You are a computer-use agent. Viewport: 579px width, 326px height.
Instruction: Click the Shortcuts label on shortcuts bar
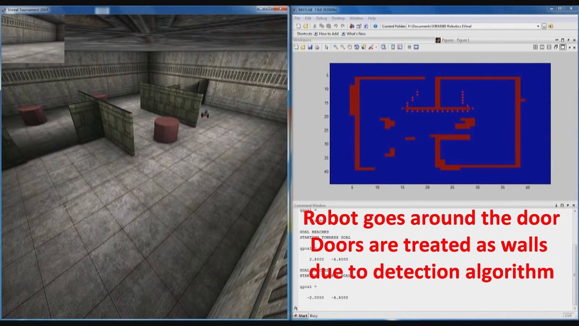[x=304, y=34]
